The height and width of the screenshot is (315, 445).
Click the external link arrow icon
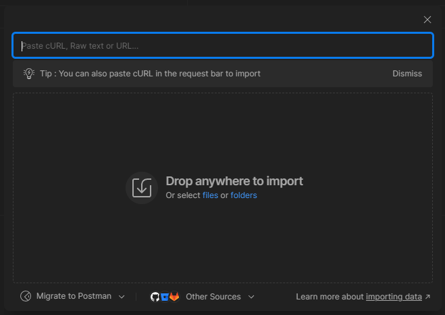click(x=427, y=297)
